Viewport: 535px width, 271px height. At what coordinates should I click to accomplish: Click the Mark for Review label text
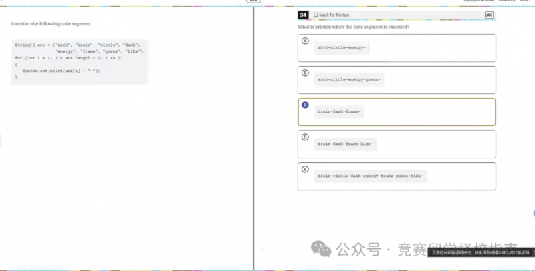[x=334, y=15]
